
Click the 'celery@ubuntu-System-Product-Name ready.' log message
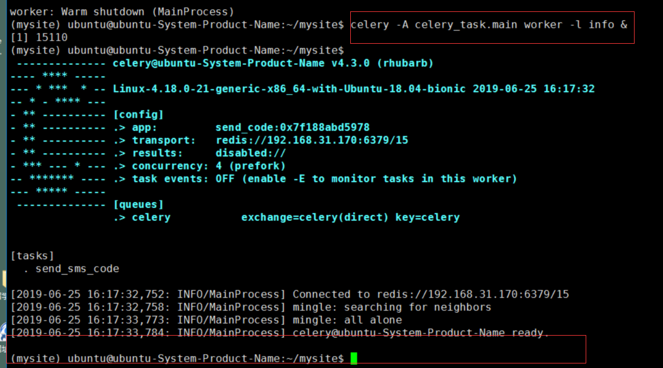click(421, 333)
